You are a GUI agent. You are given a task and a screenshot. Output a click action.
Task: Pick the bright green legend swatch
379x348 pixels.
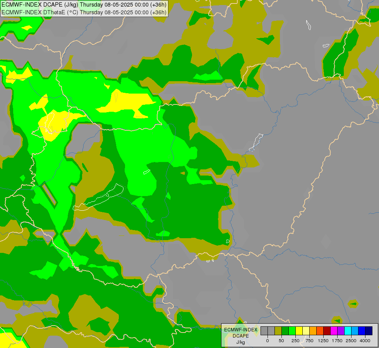(x=292, y=331)
